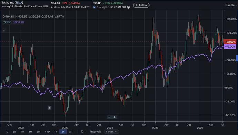This screenshot has width=238, height=135.
Task: Click the -50.00% axis label
Action: click(231, 115)
